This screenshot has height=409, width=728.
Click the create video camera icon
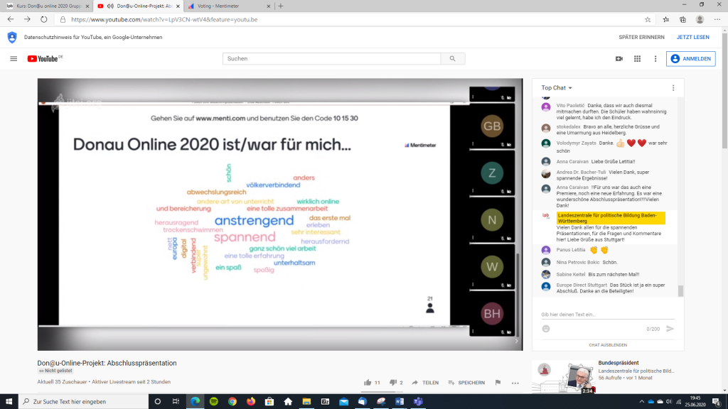(x=619, y=59)
